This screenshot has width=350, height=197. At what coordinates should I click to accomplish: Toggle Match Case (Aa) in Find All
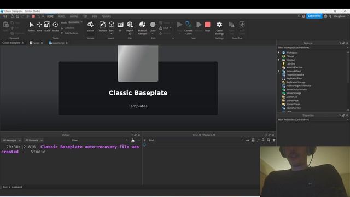(x=248, y=140)
